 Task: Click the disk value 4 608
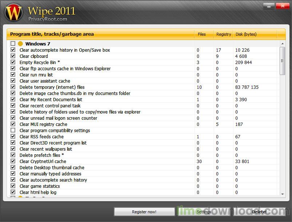tap(241, 56)
